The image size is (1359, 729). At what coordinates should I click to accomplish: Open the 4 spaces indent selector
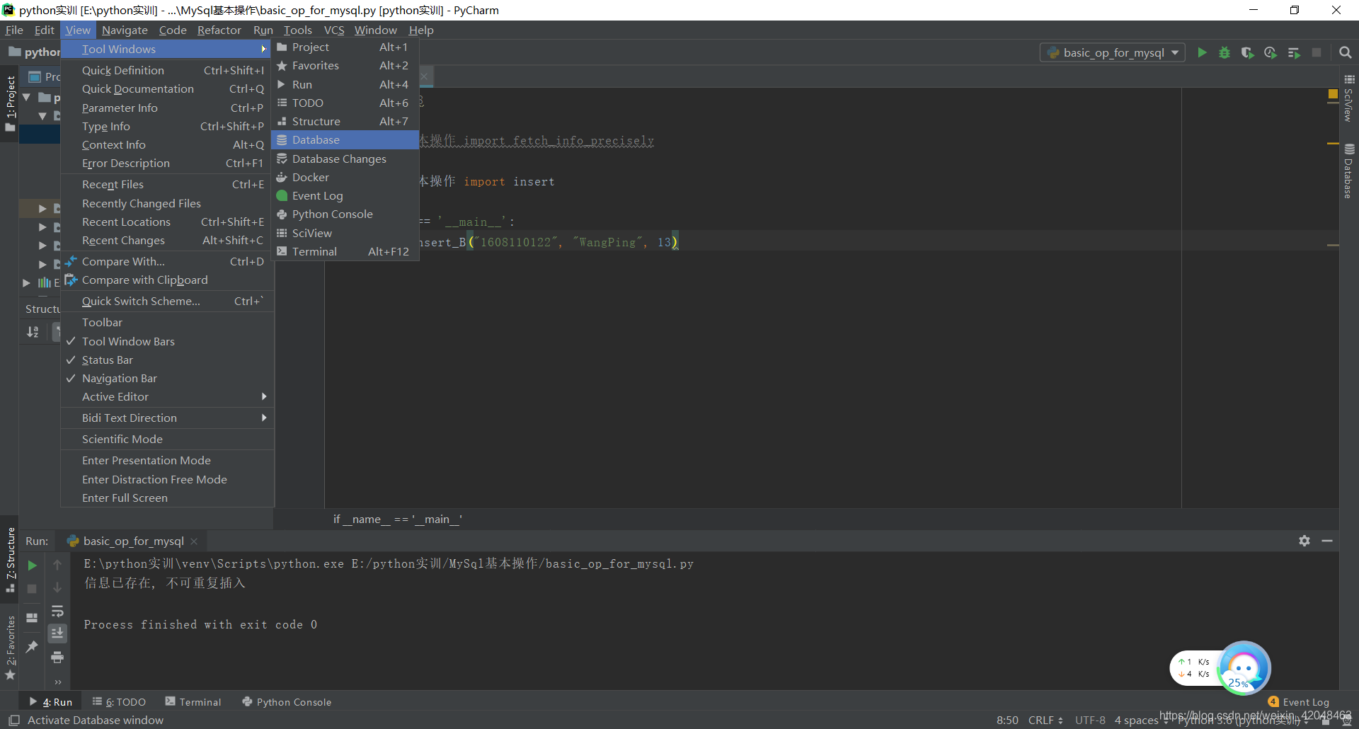(x=1141, y=720)
